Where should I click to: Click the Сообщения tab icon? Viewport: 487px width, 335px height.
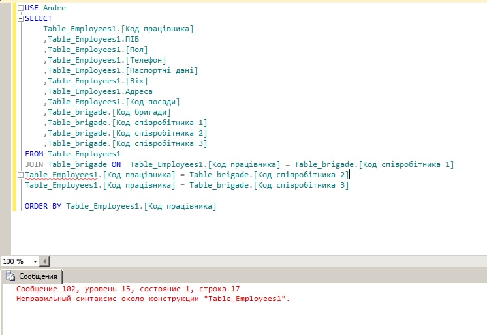10,276
